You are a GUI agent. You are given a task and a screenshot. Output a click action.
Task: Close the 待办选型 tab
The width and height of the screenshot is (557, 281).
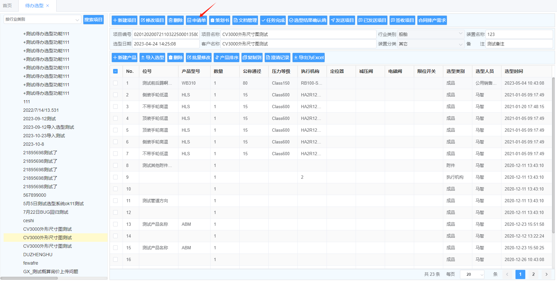click(x=48, y=6)
